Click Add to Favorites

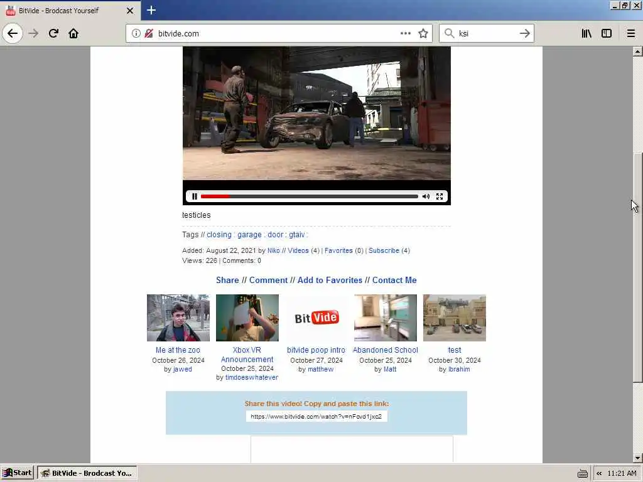pos(330,280)
